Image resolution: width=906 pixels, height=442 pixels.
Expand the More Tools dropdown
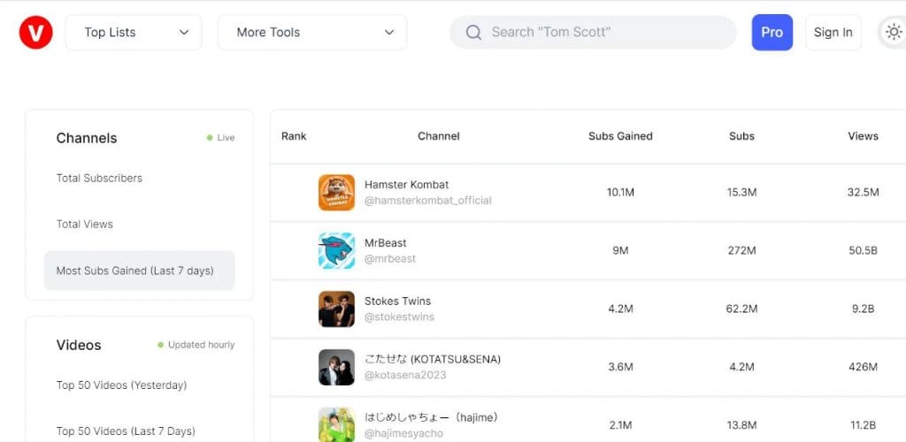click(x=312, y=33)
